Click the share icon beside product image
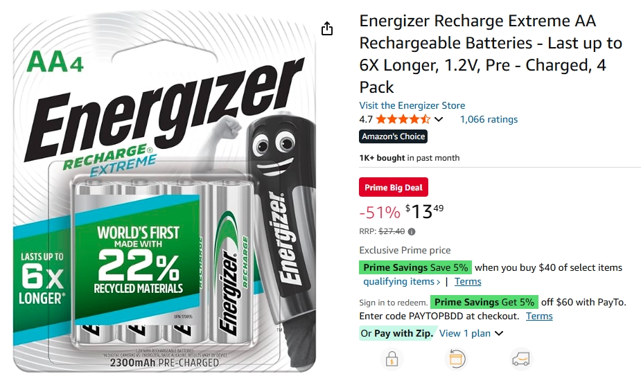The height and width of the screenshot is (374, 641). point(326,28)
